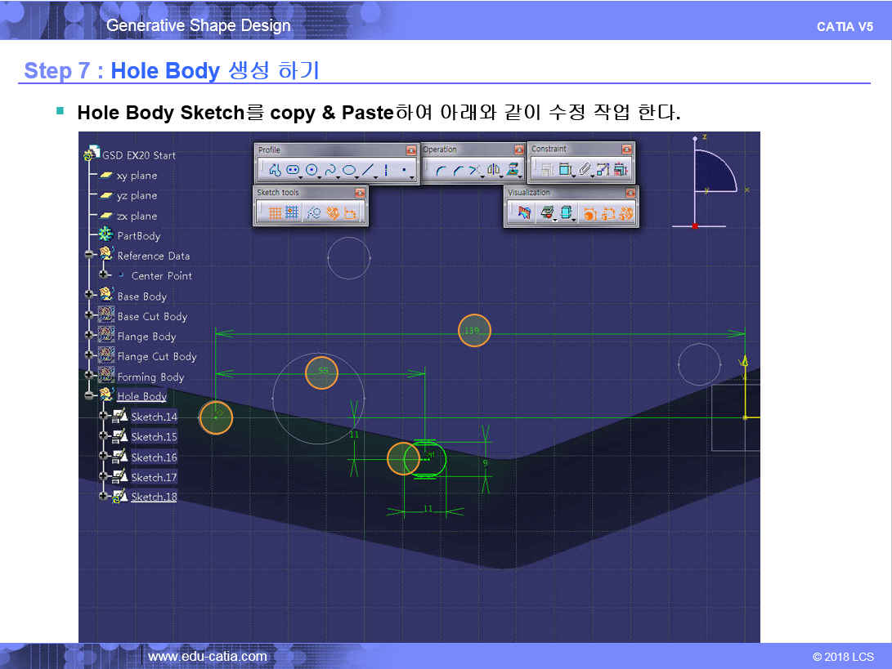Viewport: 892px width, 669px height.
Task: Open the www.edu-catia.com link
Action: [x=207, y=656]
